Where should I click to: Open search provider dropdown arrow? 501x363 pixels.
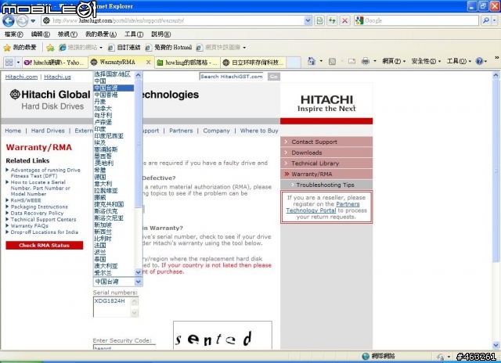pyautogui.click(x=495, y=21)
